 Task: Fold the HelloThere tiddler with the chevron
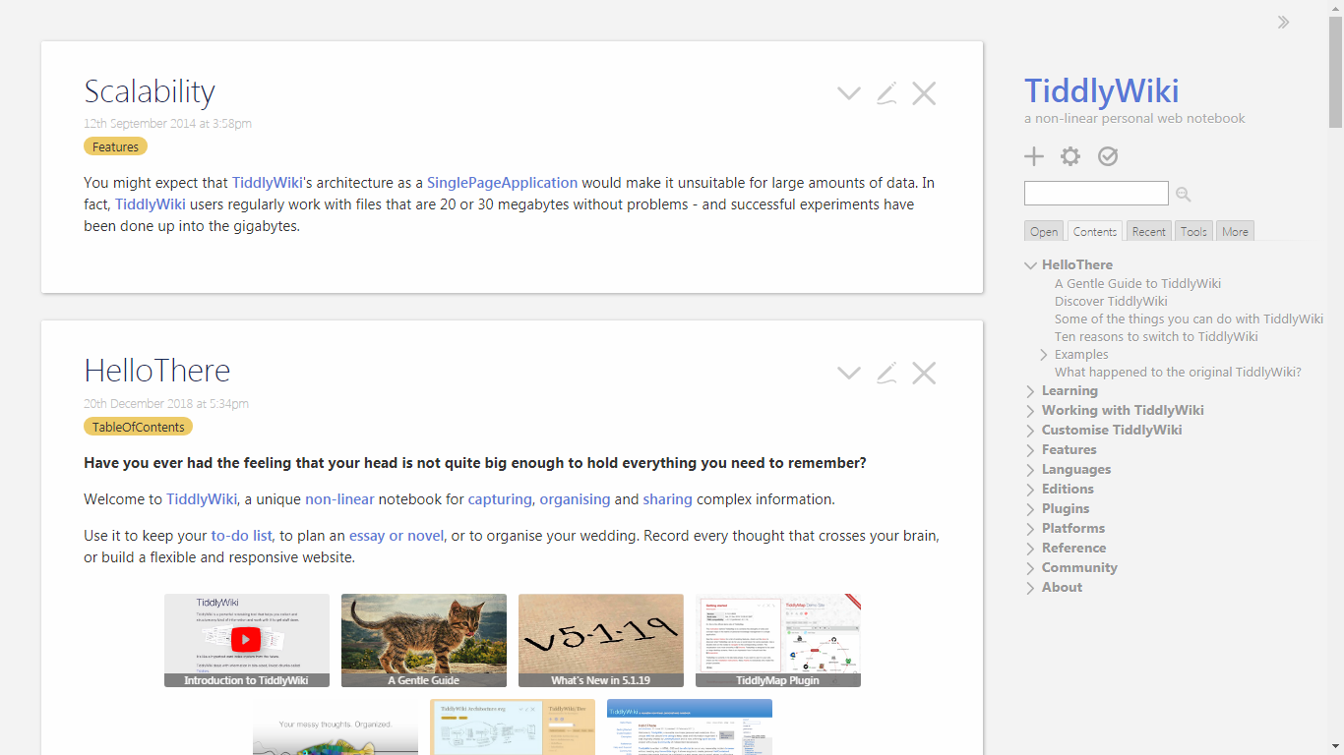[848, 373]
